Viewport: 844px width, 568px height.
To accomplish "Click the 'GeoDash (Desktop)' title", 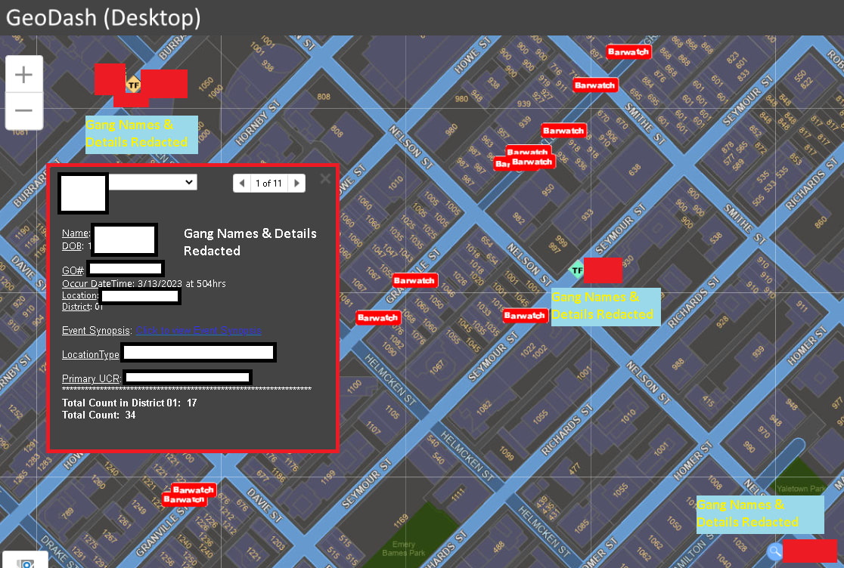I will pyautogui.click(x=104, y=17).
